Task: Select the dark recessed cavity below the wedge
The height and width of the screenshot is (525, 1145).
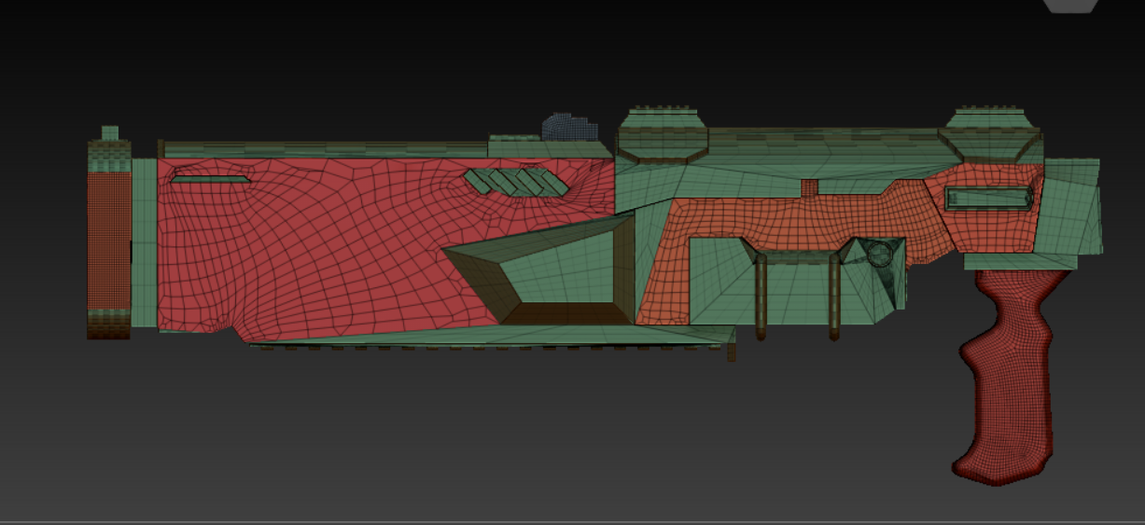Action: pos(567,313)
